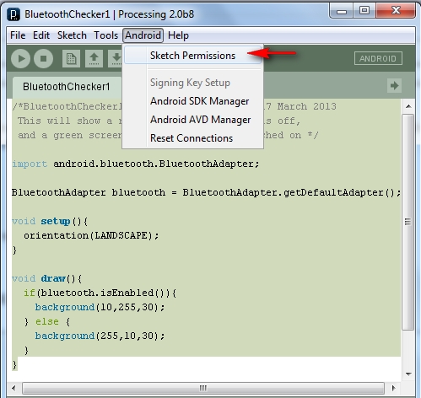Create a new sketch file
421x398 pixels.
pyautogui.click(x=71, y=58)
